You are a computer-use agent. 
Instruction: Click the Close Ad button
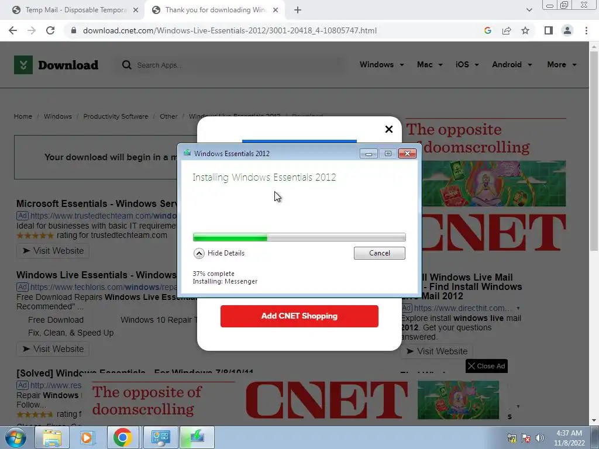point(487,366)
